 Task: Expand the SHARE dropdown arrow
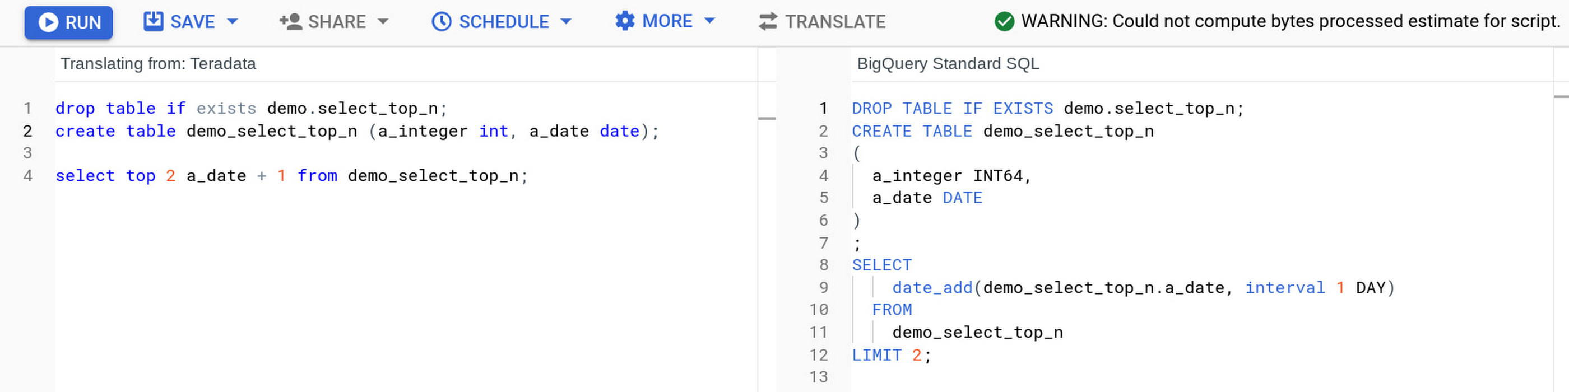383,21
